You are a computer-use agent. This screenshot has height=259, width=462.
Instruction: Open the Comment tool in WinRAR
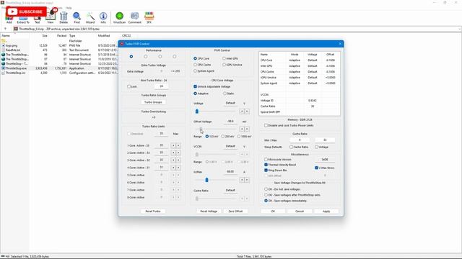pyautogui.click(x=135, y=17)
